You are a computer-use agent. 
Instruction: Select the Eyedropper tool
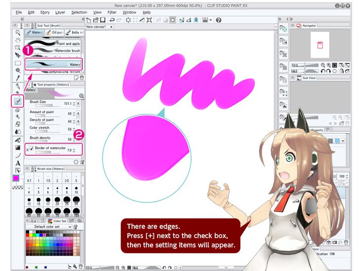coord(18,78)
